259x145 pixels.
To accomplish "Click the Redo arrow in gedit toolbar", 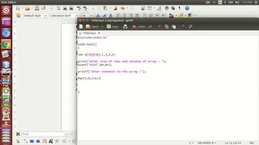I will [x=150, y=27].
